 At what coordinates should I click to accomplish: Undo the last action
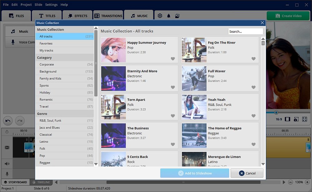[8, 121]
